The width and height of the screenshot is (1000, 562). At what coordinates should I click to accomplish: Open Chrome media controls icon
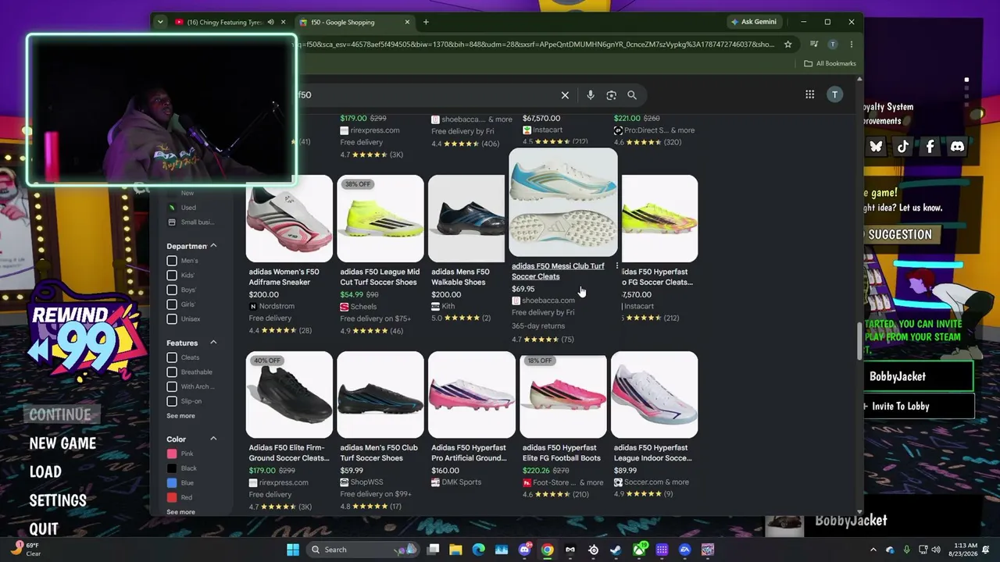pos(814,44)
